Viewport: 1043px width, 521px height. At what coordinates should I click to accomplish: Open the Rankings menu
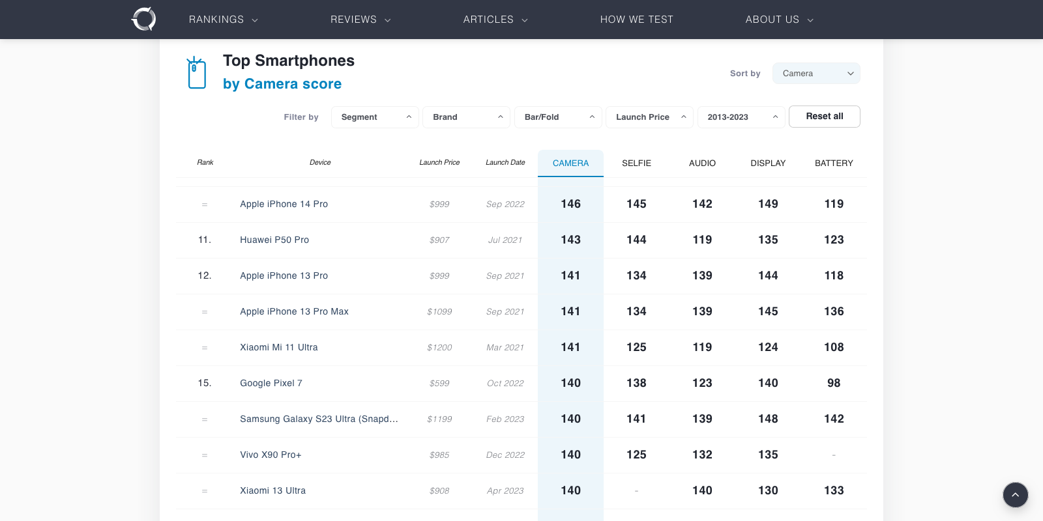click(224, 20)
